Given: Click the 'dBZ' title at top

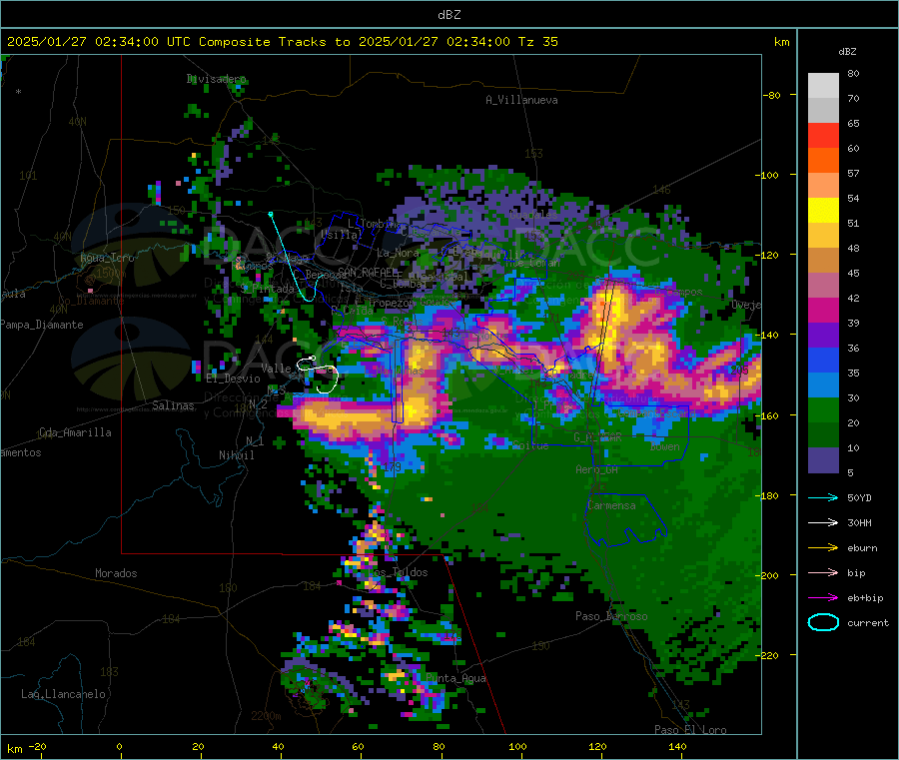Looking at the screenshot, I should point(449,15).
